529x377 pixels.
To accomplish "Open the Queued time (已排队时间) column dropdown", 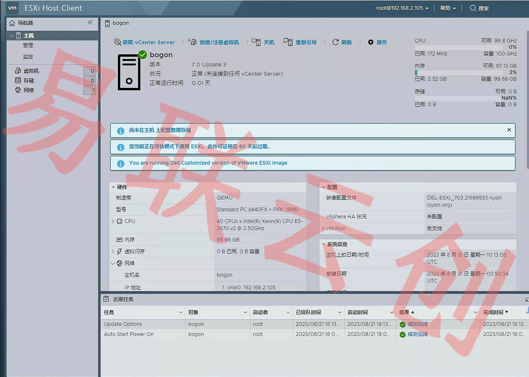I will point(340,312).
